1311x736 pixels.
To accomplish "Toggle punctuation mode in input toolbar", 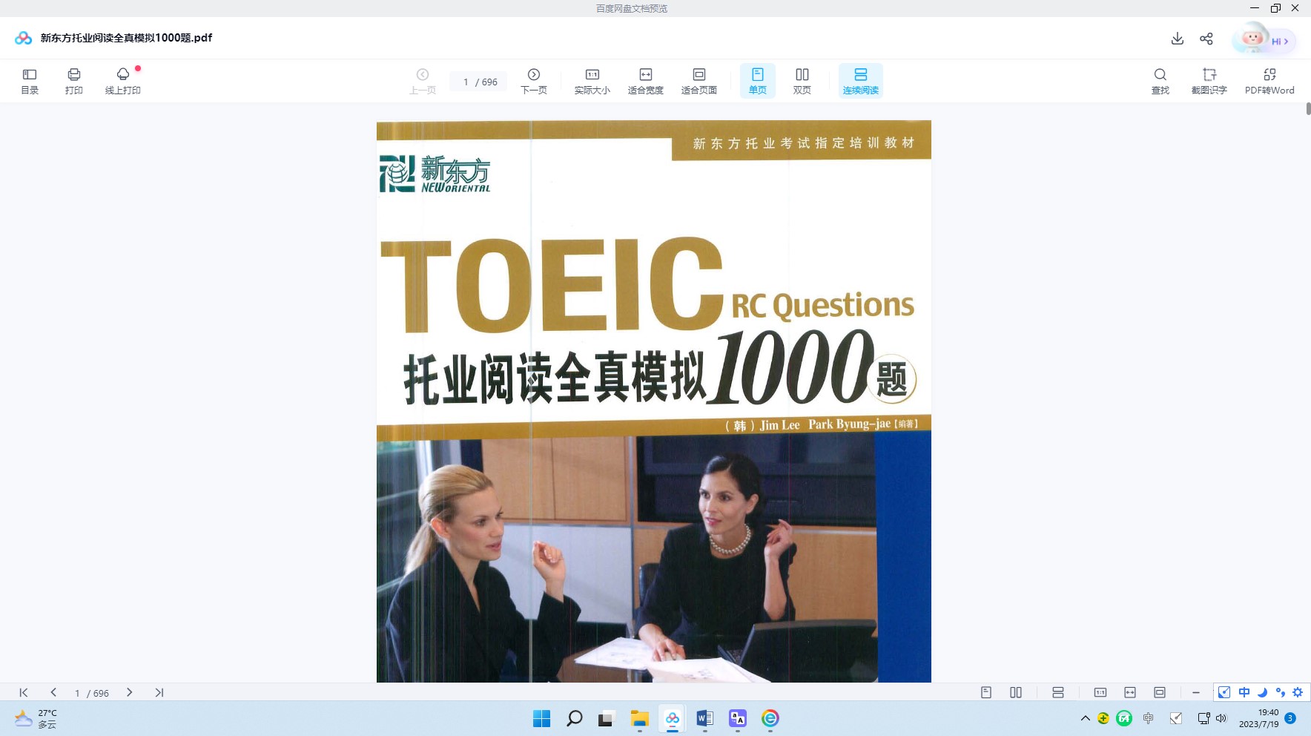I will click(1280, 692).
